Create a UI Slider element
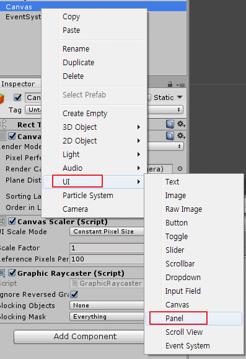Screen dimensions: 246x359 click(194, 250)
